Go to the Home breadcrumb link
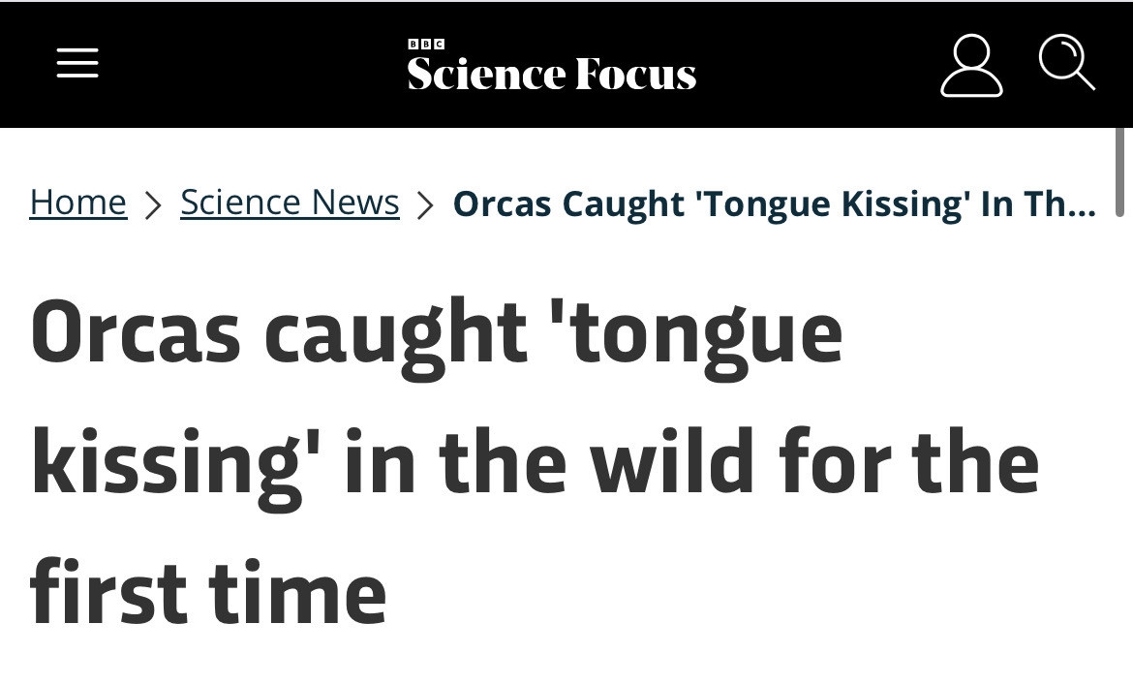The height and width of the screenshot is (686, 1133). 78,203
